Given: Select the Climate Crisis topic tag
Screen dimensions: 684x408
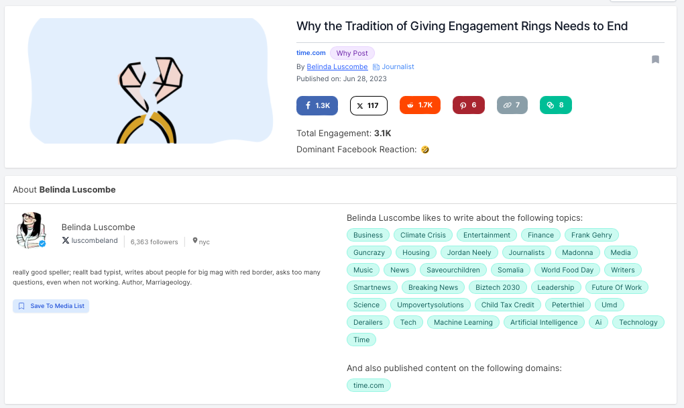Looking at the screenshot, I should (x=422, y=235).
